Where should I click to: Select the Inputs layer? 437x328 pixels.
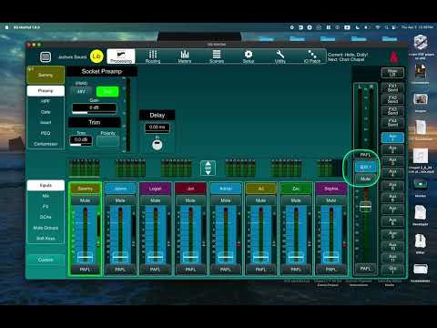46,185
